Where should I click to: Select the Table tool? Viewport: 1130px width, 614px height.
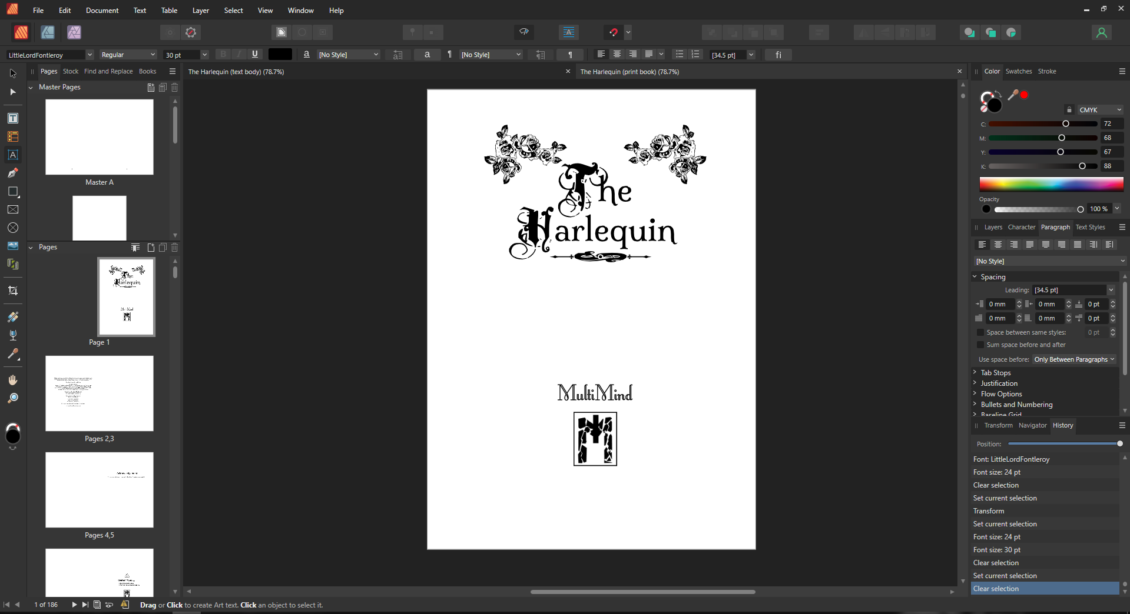coord(13,136)
